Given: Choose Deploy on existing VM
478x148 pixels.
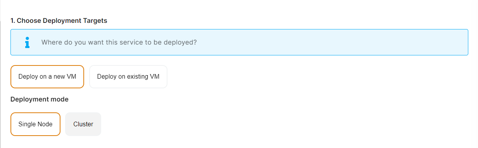Looking at the screenshot, I should pos(128,77).
